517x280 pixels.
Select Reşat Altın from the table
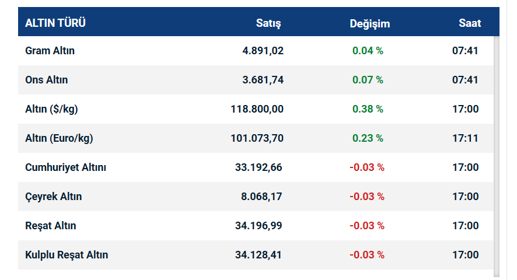click(x=51, y=226)
